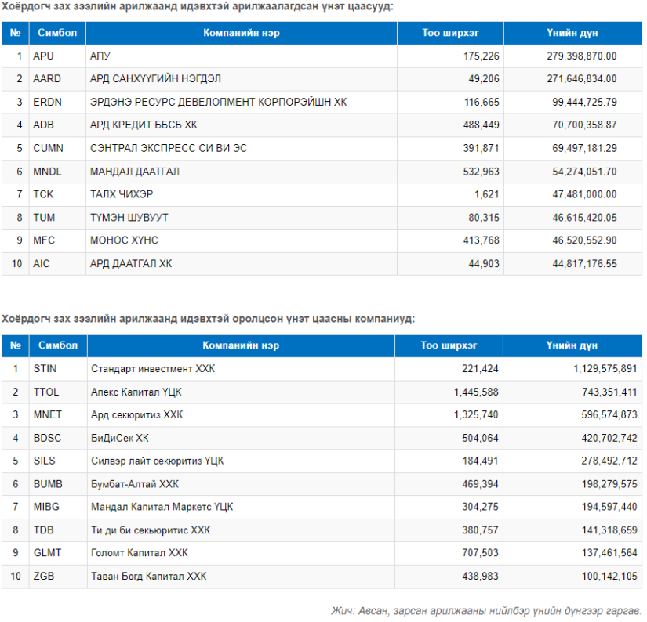The image size is (647, 622).
Task: Select the Голомт Капитал ХХК row
Action: 322,553
